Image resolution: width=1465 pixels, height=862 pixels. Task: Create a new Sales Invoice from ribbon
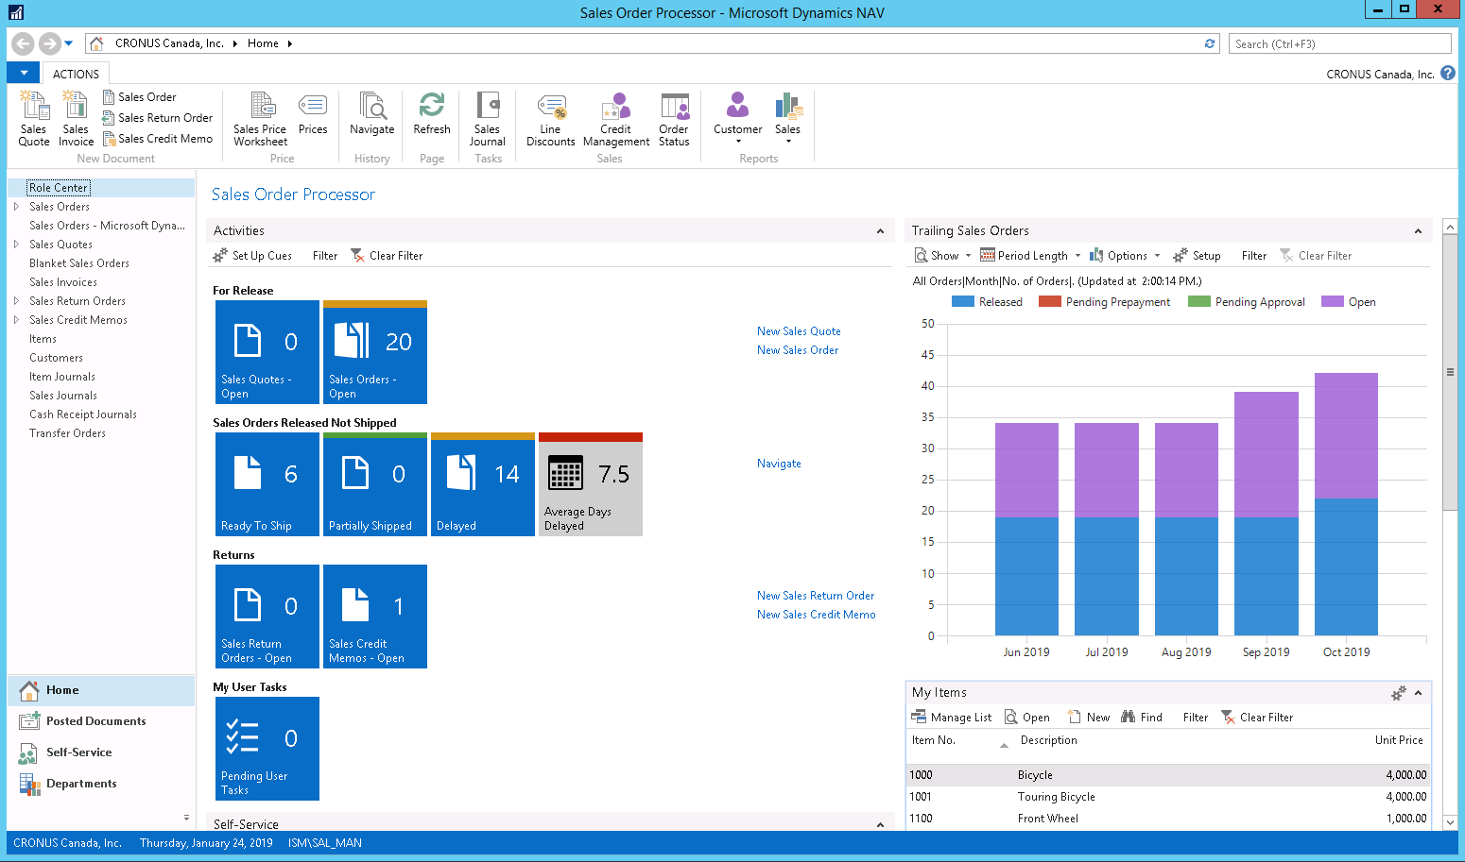[x=76, y=119]
